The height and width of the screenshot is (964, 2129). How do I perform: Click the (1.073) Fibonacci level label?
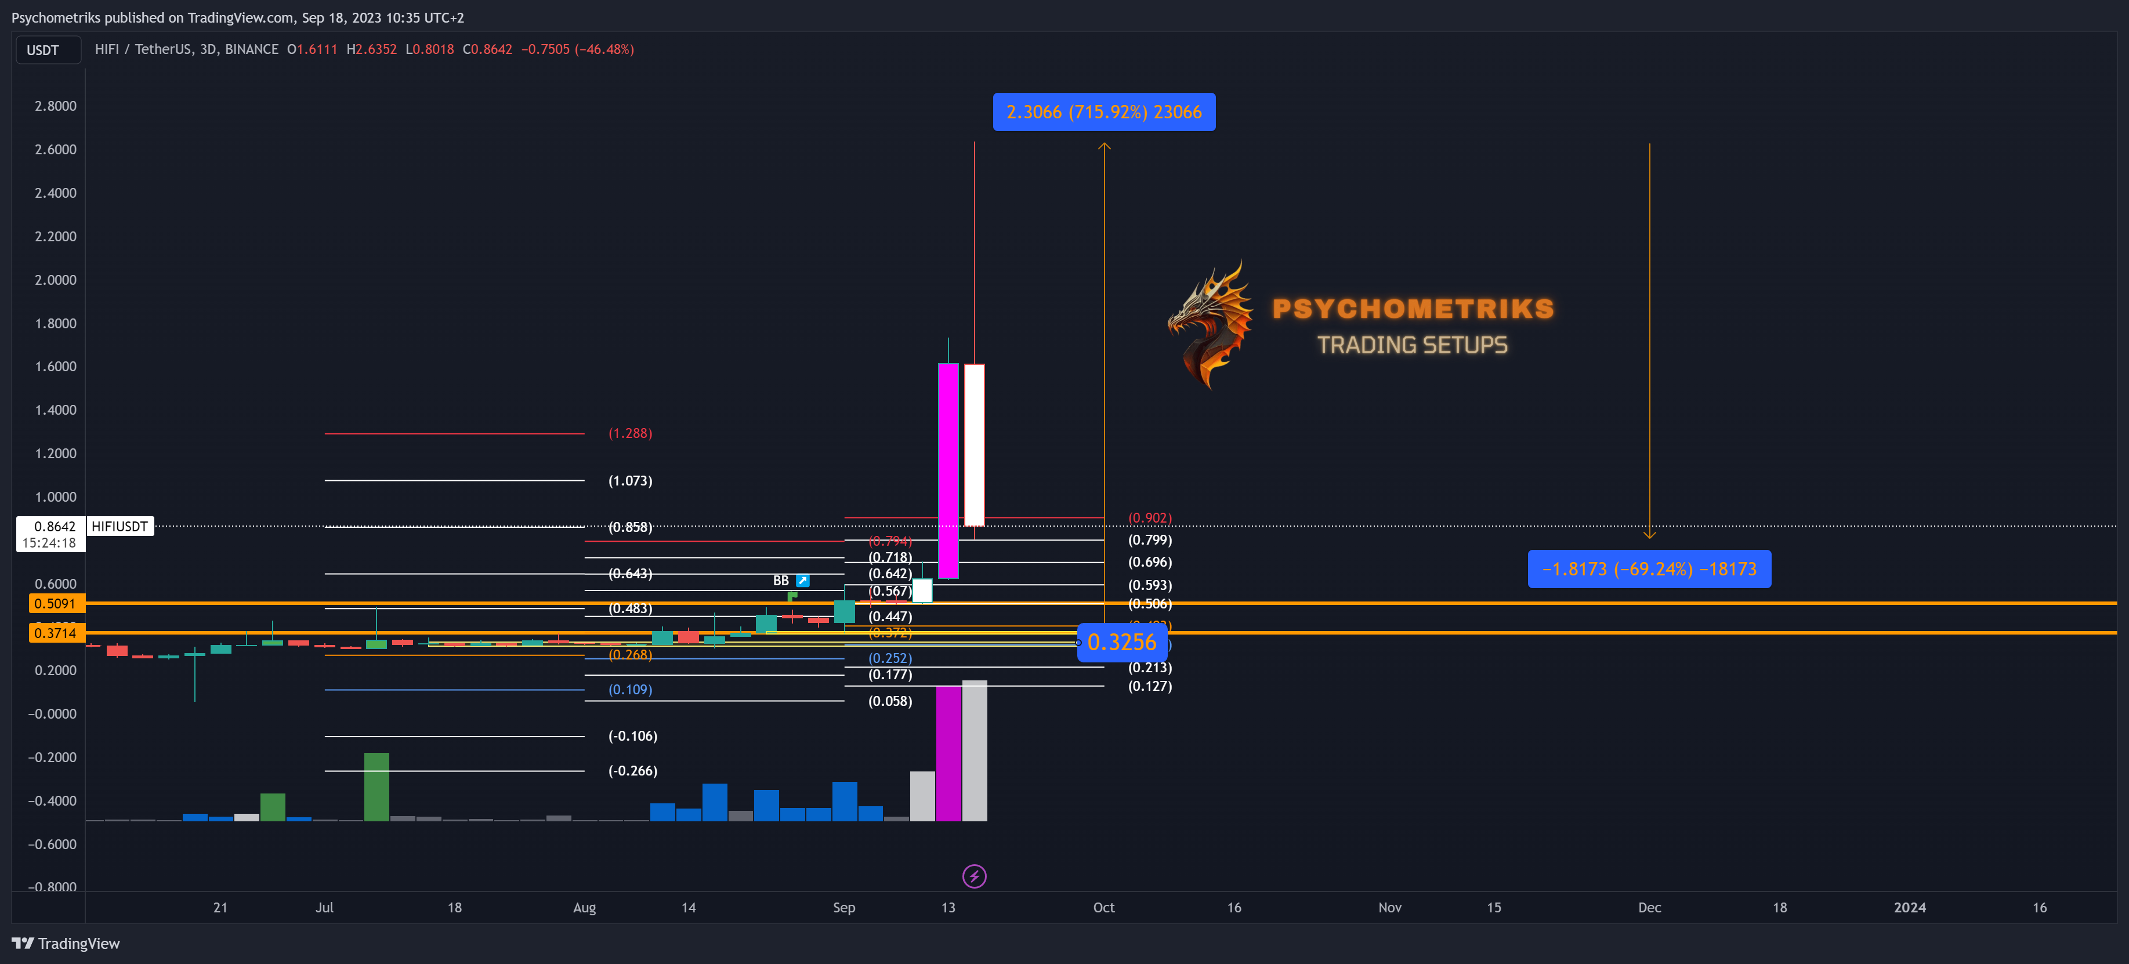click(x=631, y=481)
